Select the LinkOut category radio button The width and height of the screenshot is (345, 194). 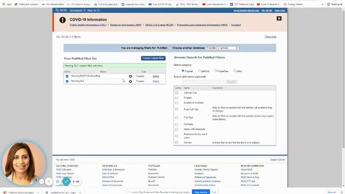coord(199,71)
